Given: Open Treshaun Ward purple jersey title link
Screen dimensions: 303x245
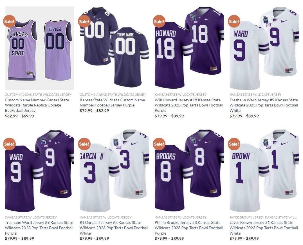Looking at the screenshot, I should 39,228.
